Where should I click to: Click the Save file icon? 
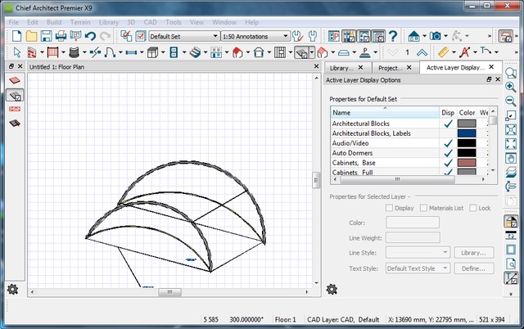pos(47,36)
